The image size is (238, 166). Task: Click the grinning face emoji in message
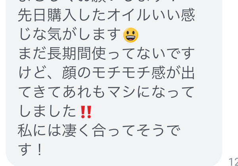[131, 35]
